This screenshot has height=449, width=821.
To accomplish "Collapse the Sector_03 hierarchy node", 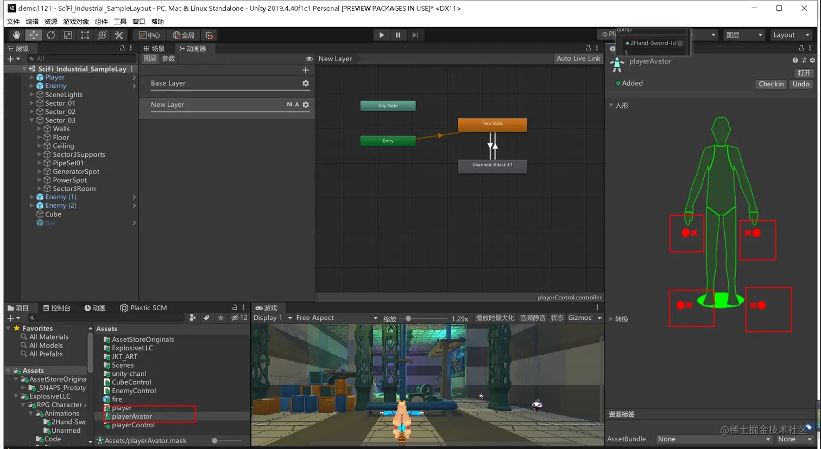I will 32,120.
